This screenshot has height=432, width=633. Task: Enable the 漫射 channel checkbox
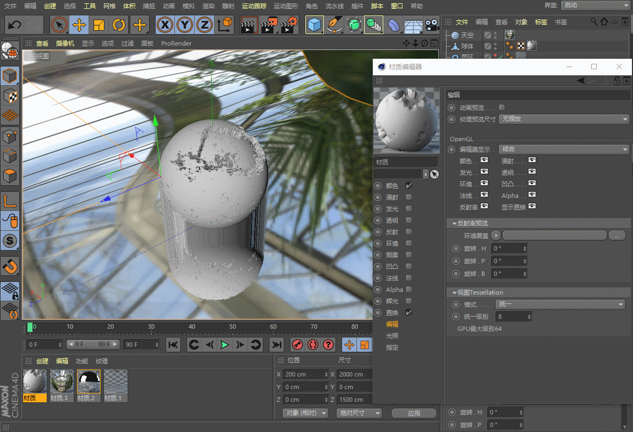pos(409,197)
